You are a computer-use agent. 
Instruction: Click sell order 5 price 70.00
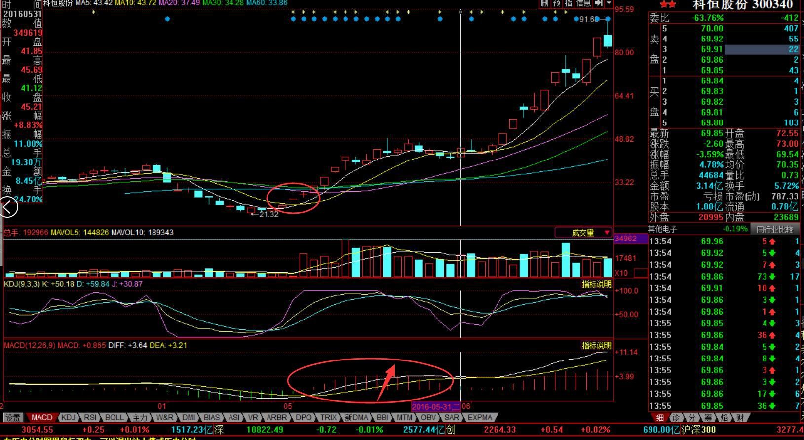pyautogui.click(x=712, y=29)
